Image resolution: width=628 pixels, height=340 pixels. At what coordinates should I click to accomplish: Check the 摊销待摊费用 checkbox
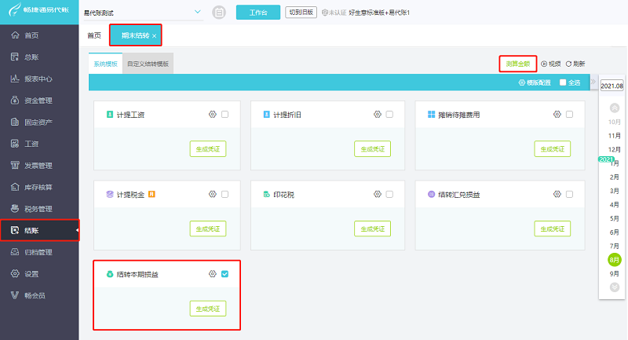pos(570,115)
